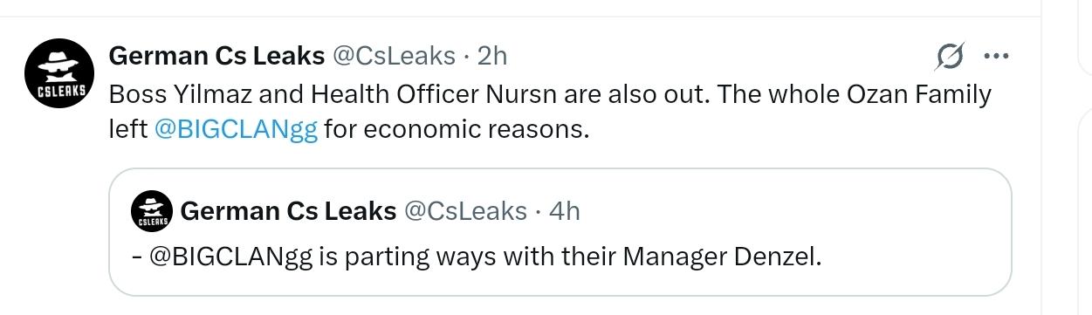
Task: Click the hat-and-glasses logo in the main avatar
Action: 58,65
